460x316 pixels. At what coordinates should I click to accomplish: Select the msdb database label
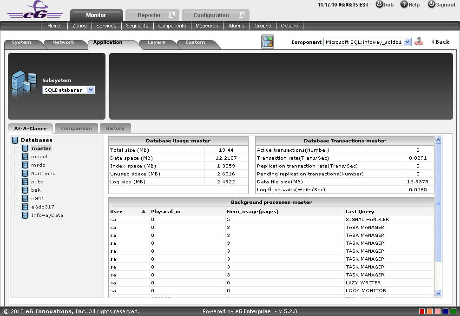coord(39,165)
